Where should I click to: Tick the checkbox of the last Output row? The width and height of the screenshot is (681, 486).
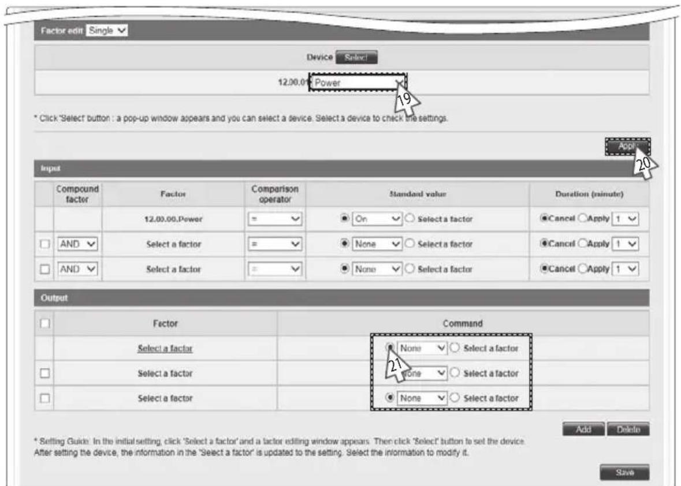click(x=44, y=398)
